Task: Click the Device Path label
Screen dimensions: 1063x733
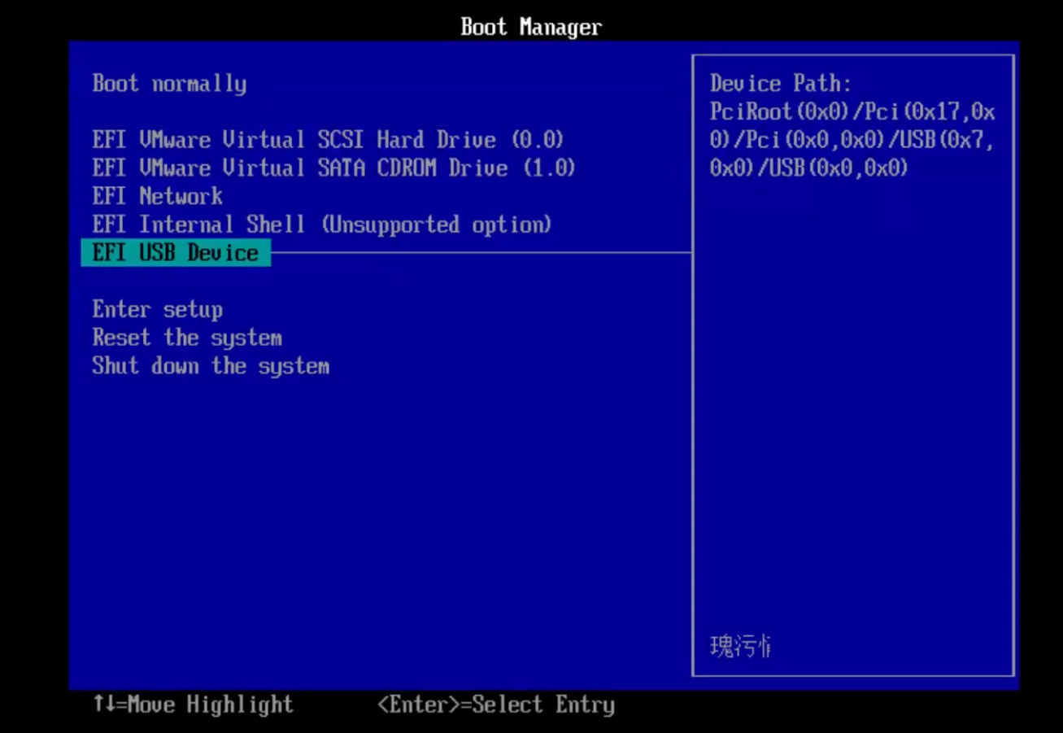Action: click(780, 84)
